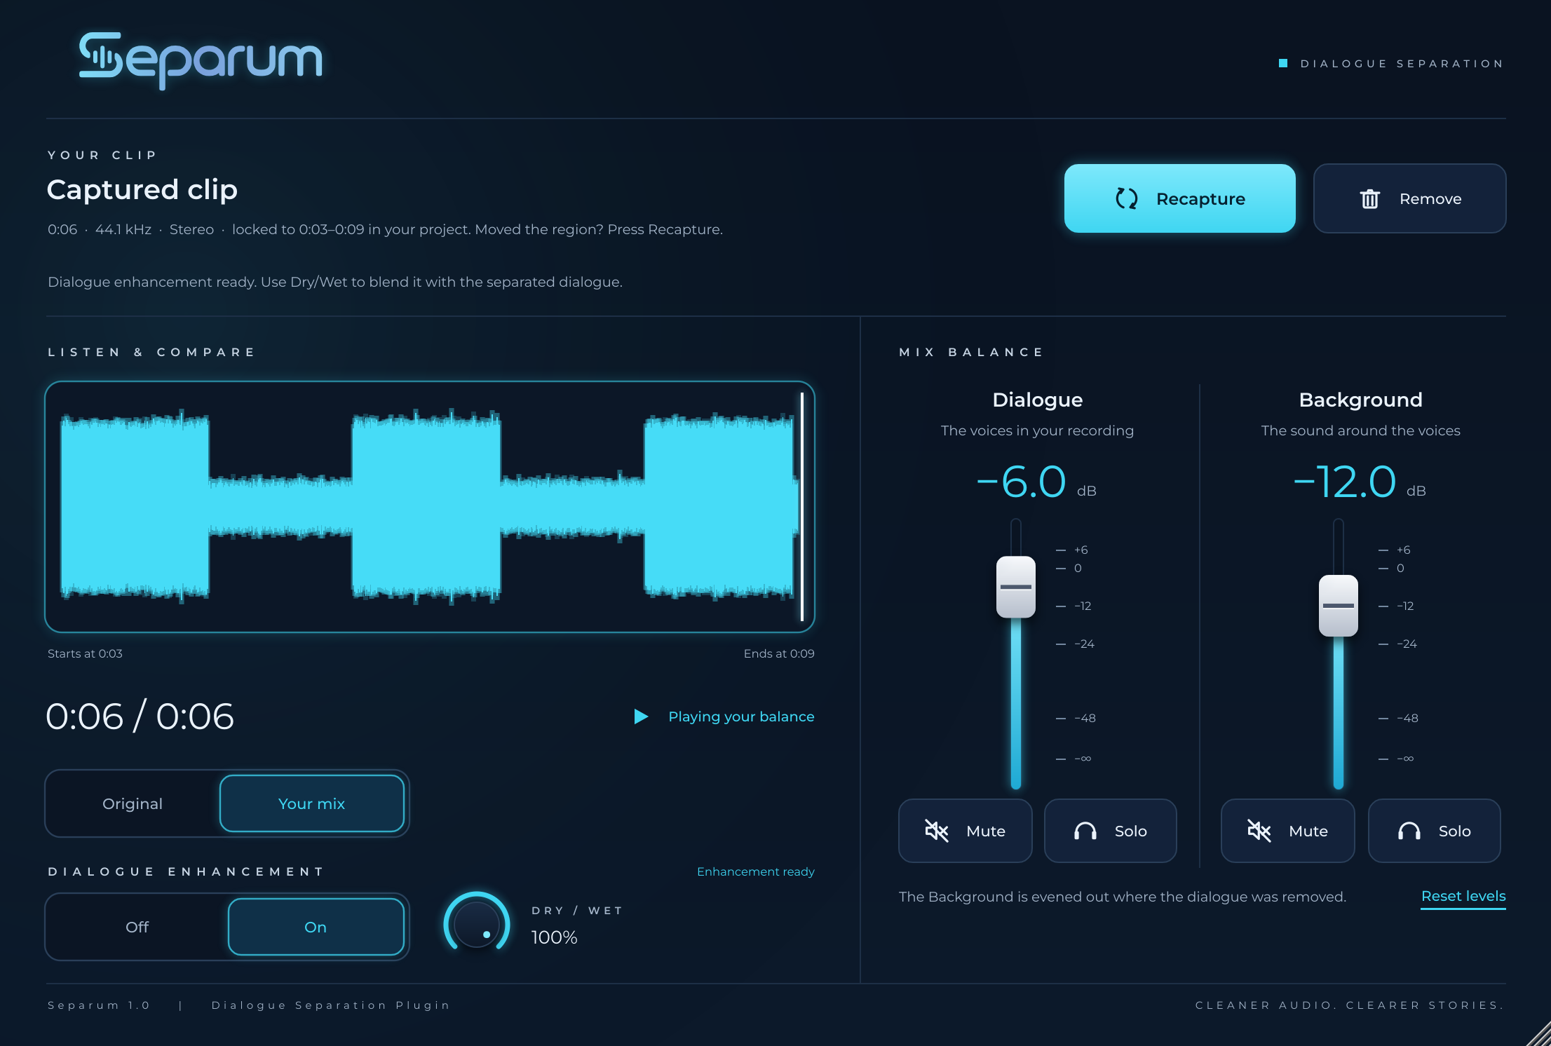Mute the Background channel

1287,831
